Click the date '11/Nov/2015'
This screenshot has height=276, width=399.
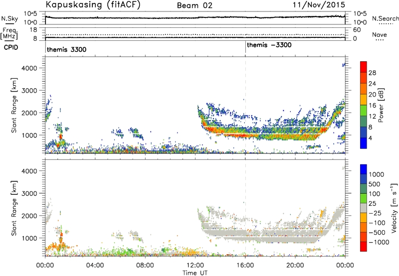(x=319, y=4)
